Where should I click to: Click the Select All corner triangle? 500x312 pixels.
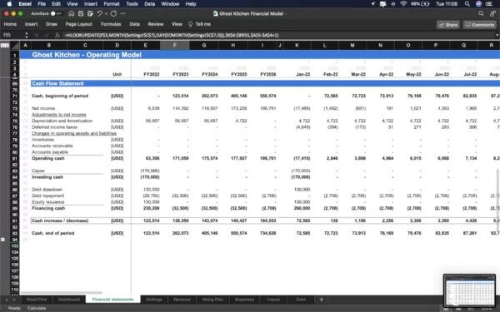coord(15,46)
